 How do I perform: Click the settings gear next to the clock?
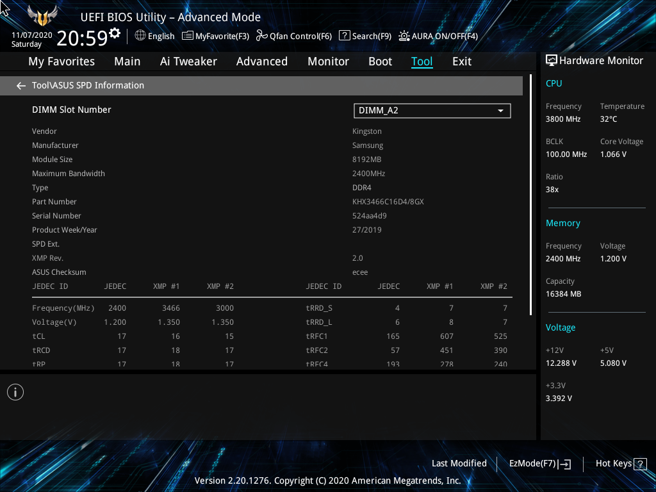point(115,33)
